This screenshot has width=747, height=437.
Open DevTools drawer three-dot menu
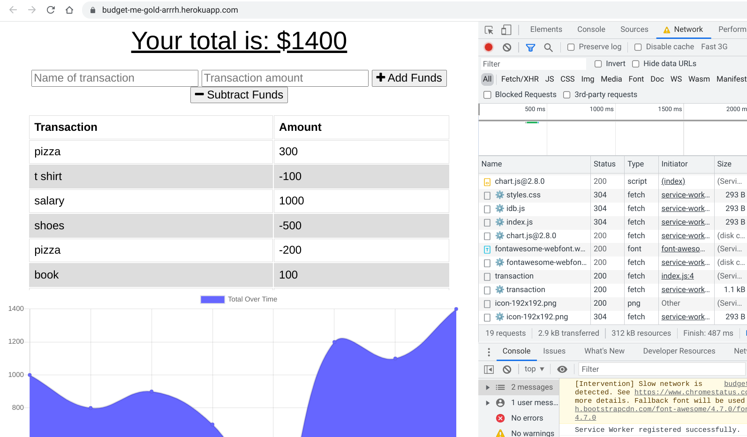(x=489, y=352)
